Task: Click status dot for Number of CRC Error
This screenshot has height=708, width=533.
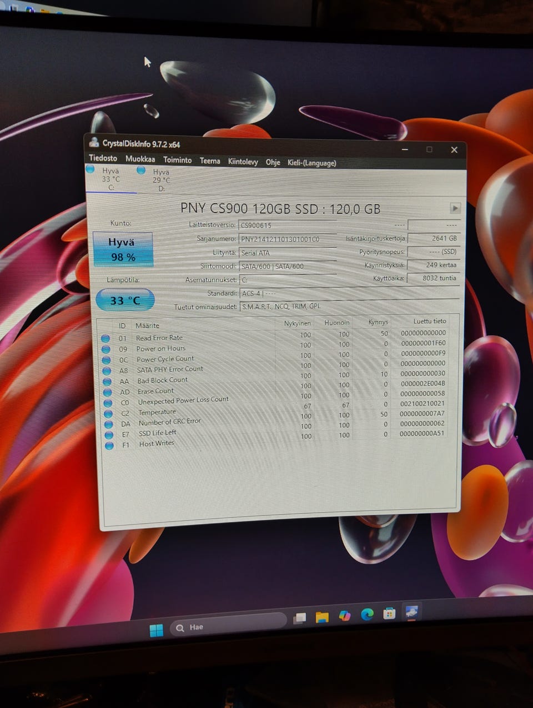Action: [x=109, y=424]
